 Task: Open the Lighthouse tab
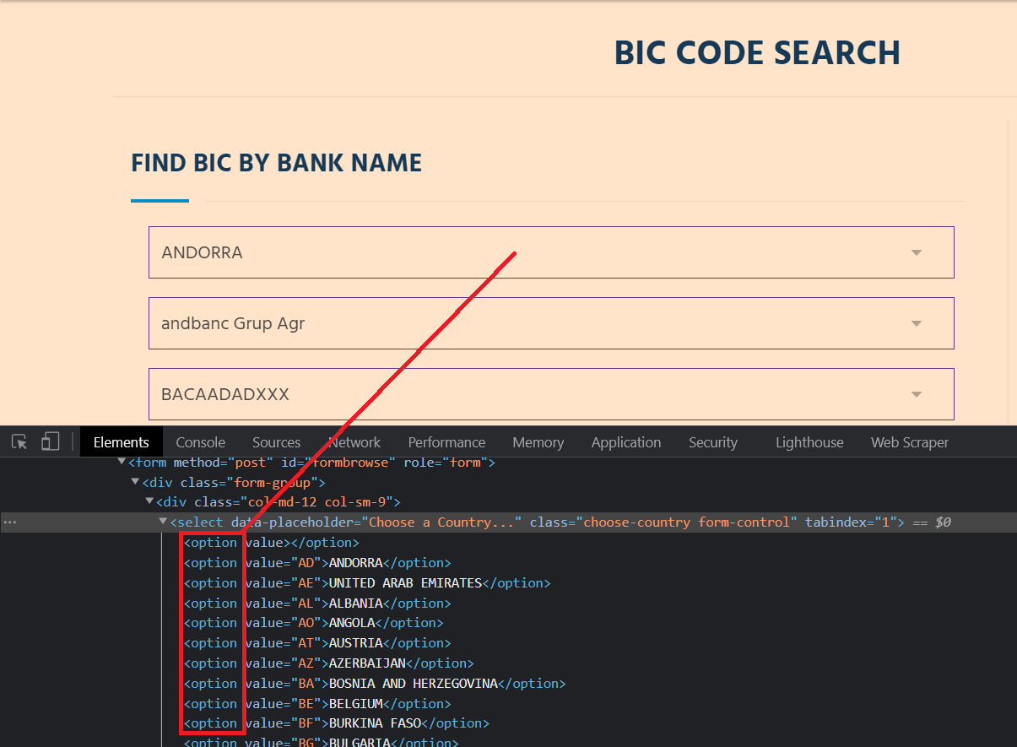809,442
